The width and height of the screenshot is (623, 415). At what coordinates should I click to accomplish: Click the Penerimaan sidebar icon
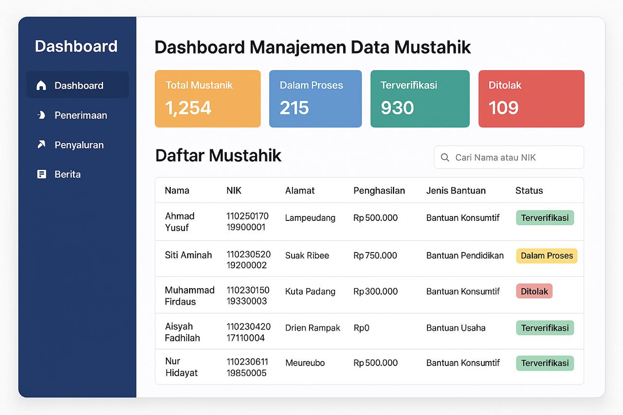pos(41,115)
